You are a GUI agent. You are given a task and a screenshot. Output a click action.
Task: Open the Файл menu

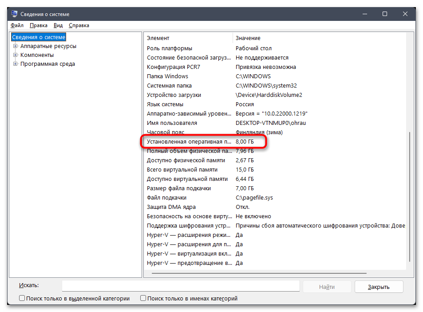17,25
